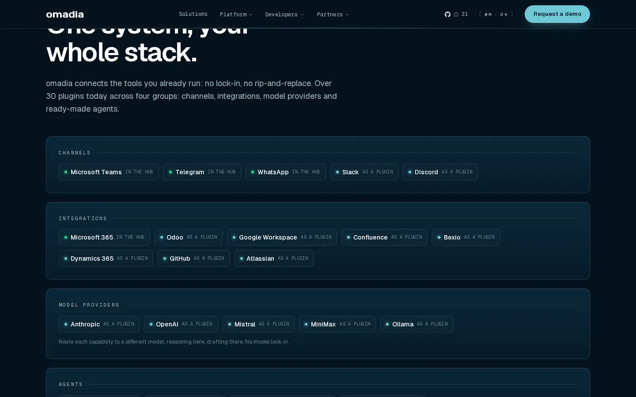The image size is (636, 397).
Task: Click the green status dot beside Microsoft Teams
Action: [x=66, y=172]
